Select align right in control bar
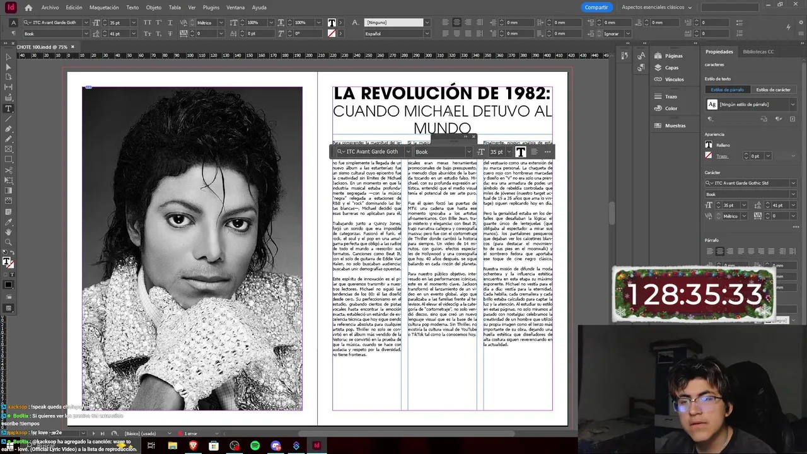The width and height of the screenshot is (807, 454). coord(468,23)
